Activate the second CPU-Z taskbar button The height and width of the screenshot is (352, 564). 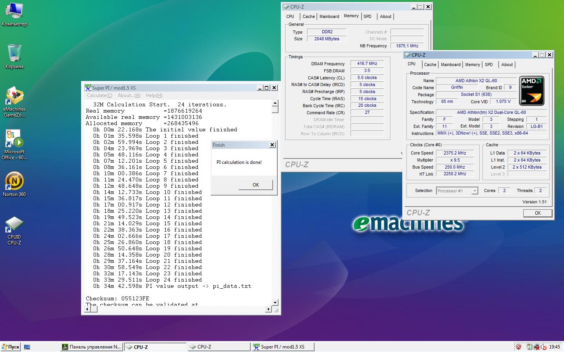pos(219,347)
